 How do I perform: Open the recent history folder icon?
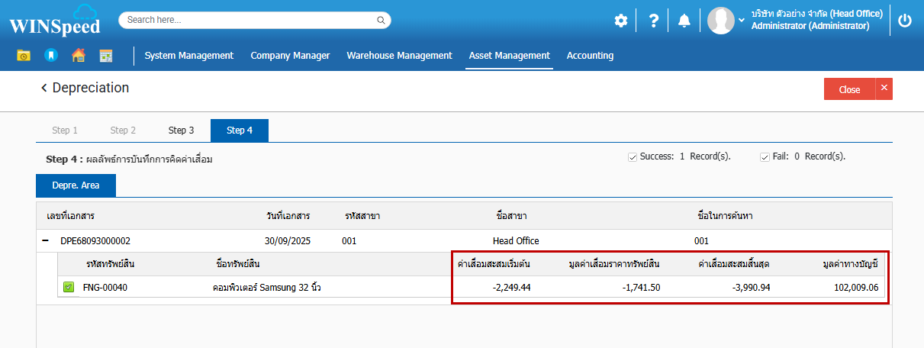(x=24, y=56)
